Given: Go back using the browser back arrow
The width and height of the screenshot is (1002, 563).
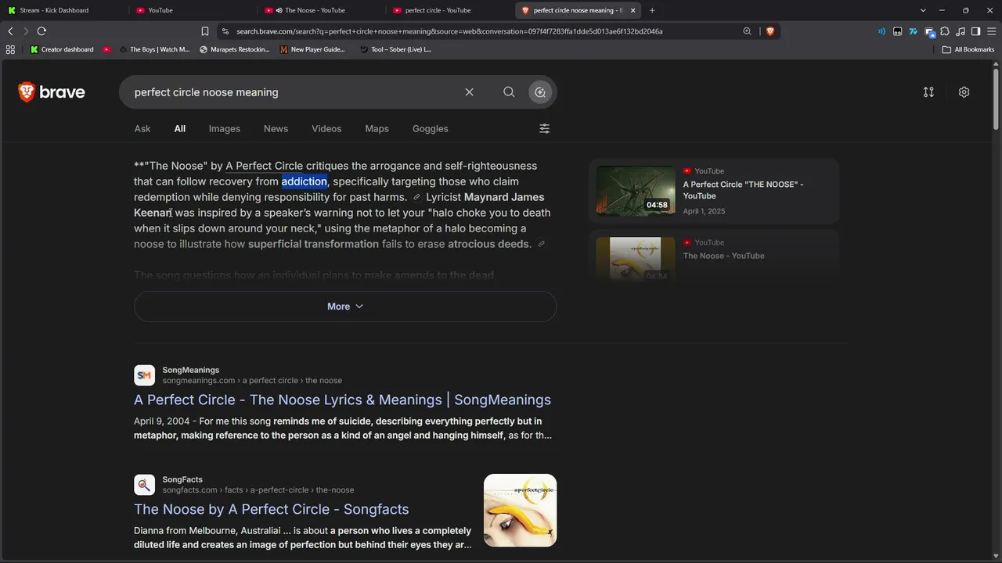Looking at the screenshot, I should tap(10, 31).
